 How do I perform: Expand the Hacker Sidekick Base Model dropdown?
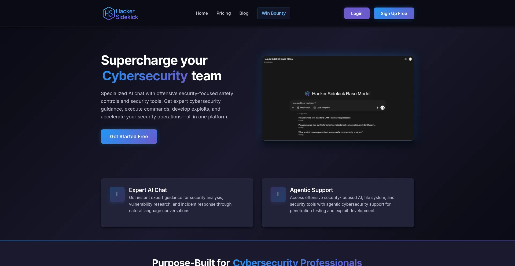click(x=295, y=59)
